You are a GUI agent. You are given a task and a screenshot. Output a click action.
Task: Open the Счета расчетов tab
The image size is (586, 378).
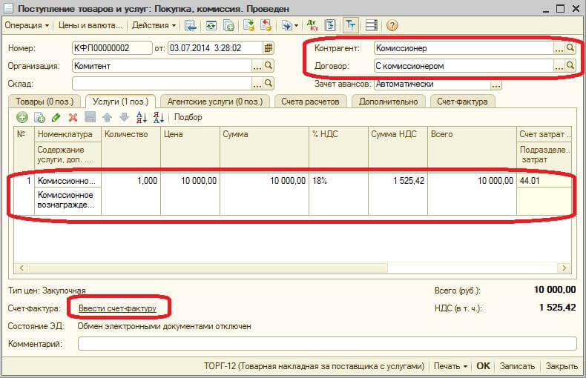(311, 101)
